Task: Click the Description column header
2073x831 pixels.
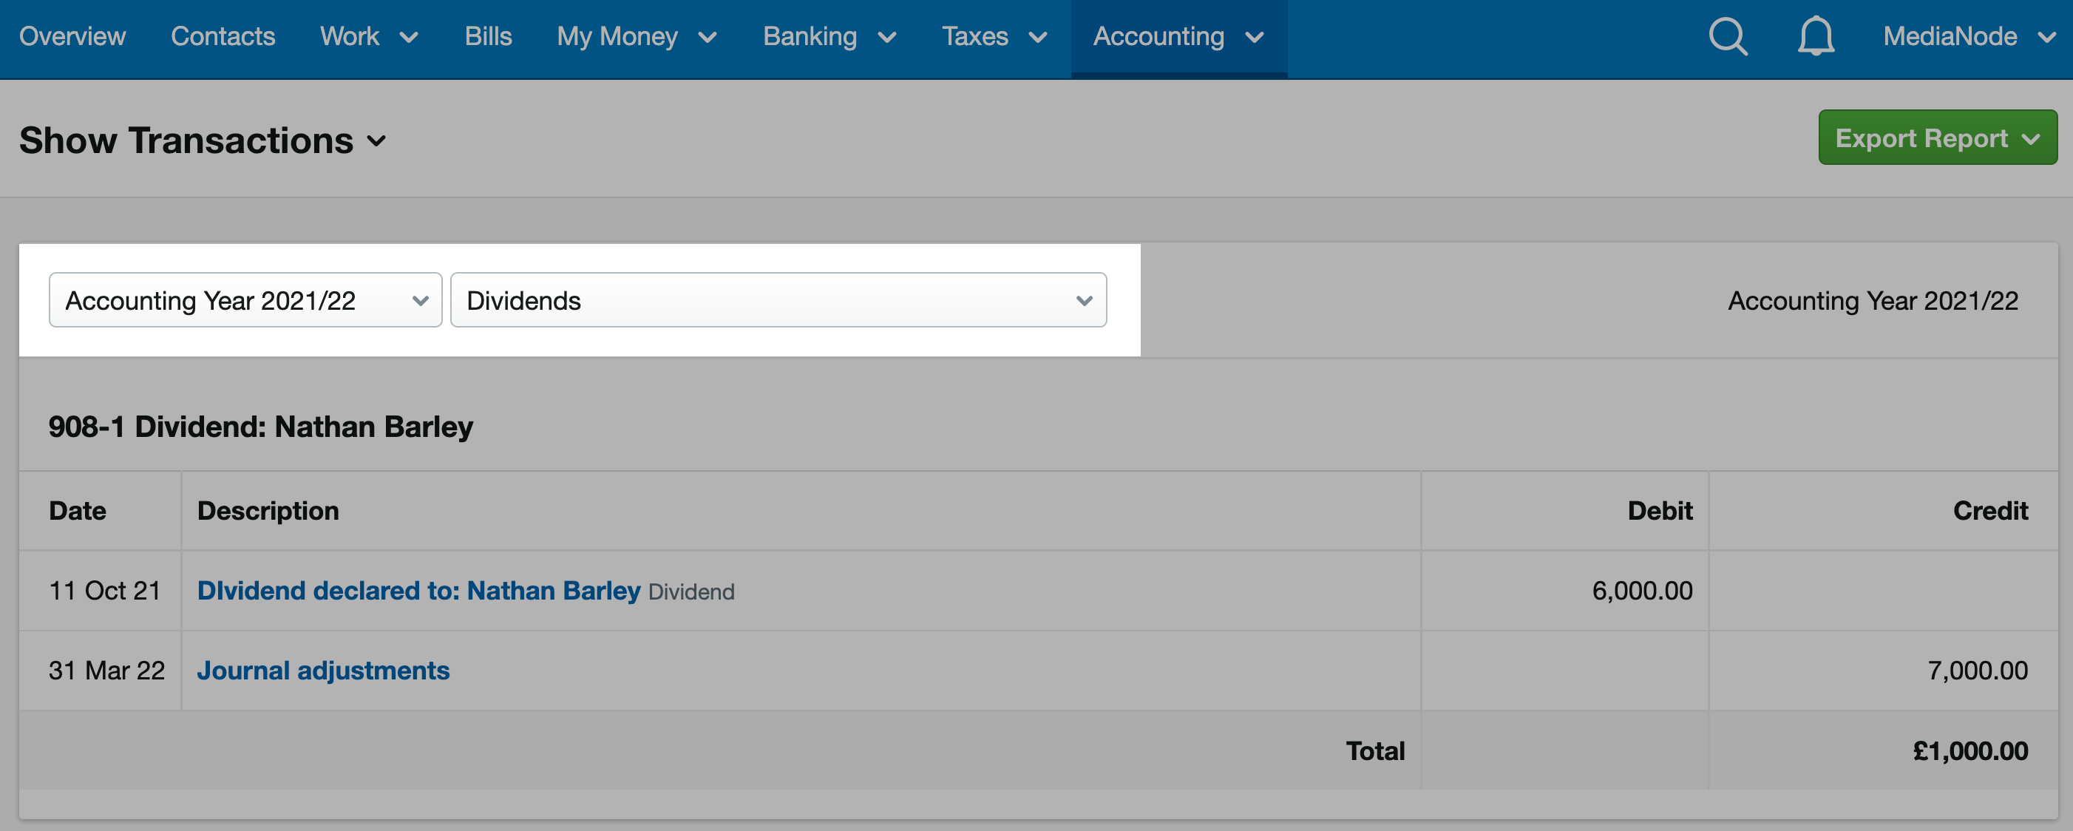Action: click(268, 510)
